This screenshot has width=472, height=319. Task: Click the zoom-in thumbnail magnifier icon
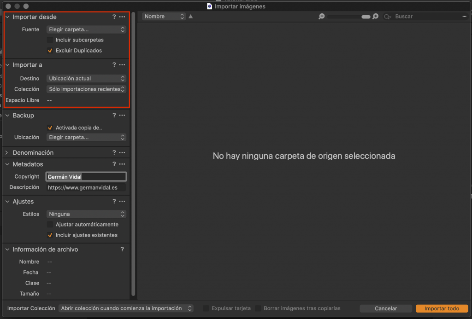[376, 17]
